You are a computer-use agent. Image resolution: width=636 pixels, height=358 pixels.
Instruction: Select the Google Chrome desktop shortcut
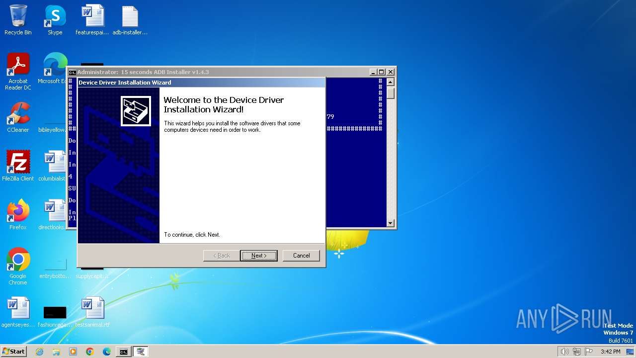coord(18,267)
